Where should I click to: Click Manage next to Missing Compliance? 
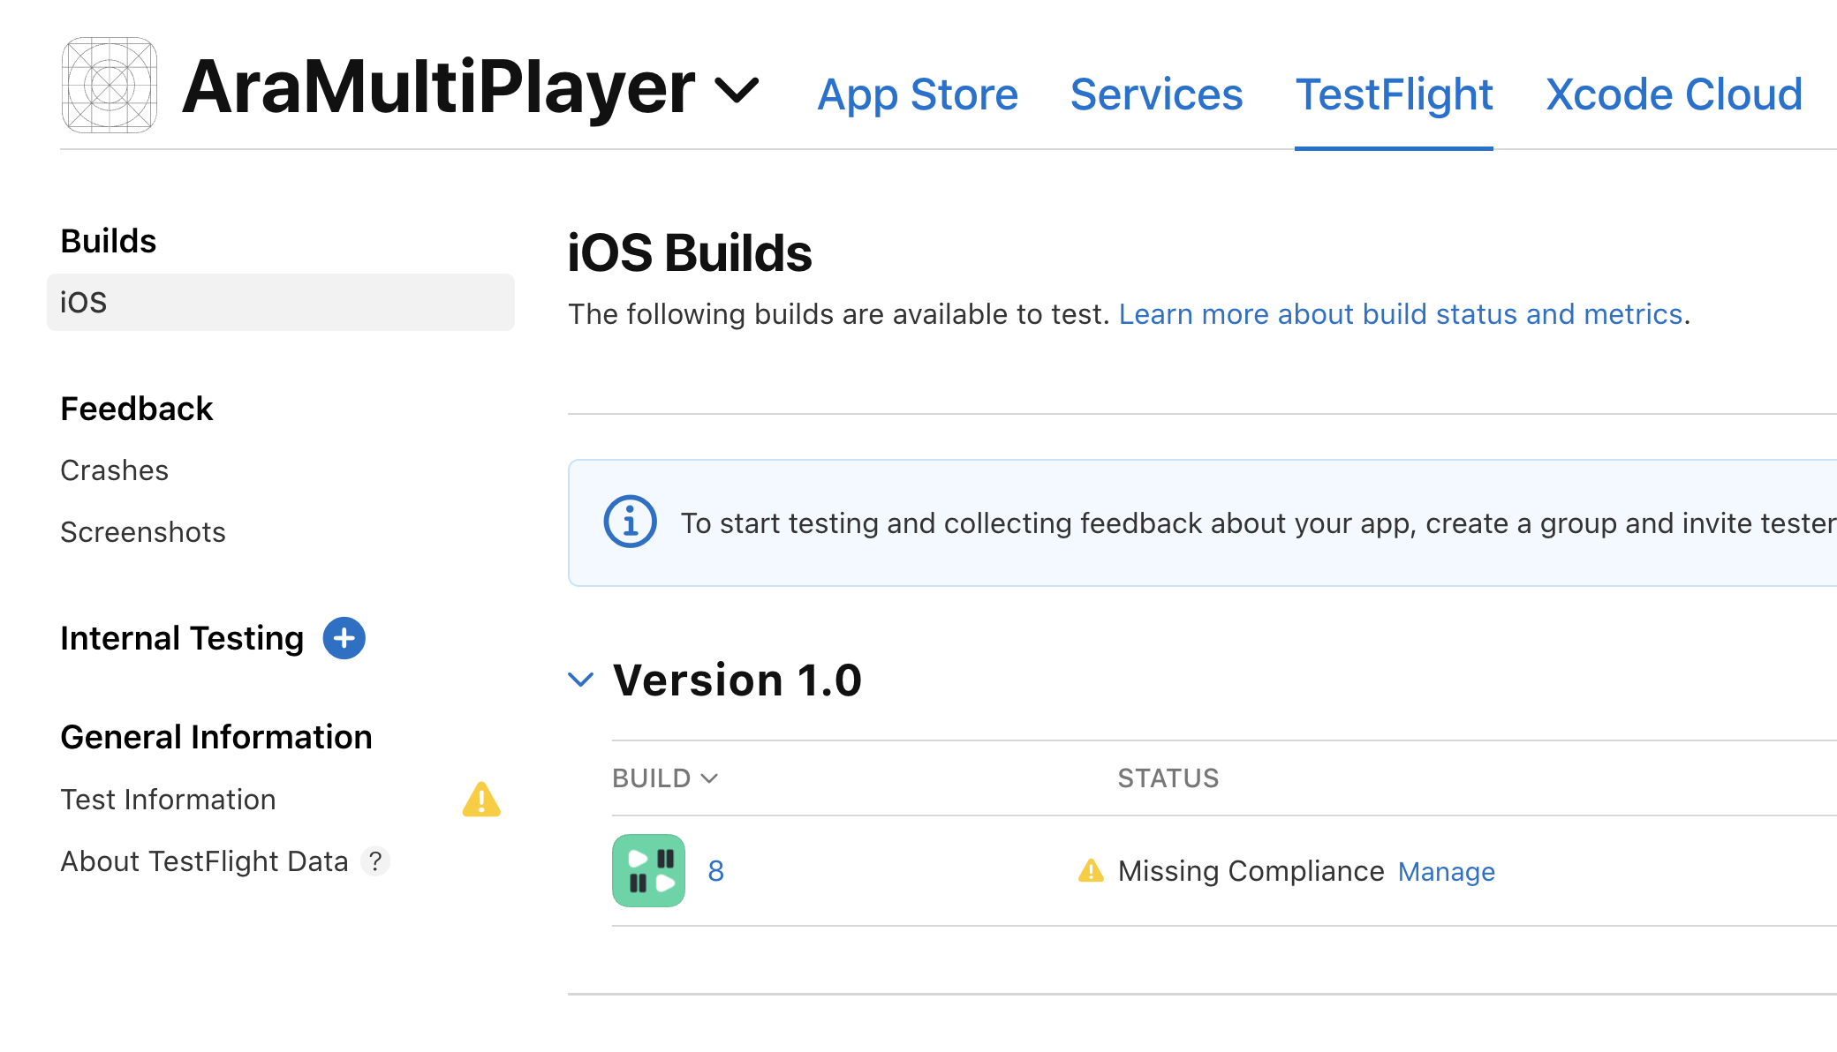pos(1446,872)
